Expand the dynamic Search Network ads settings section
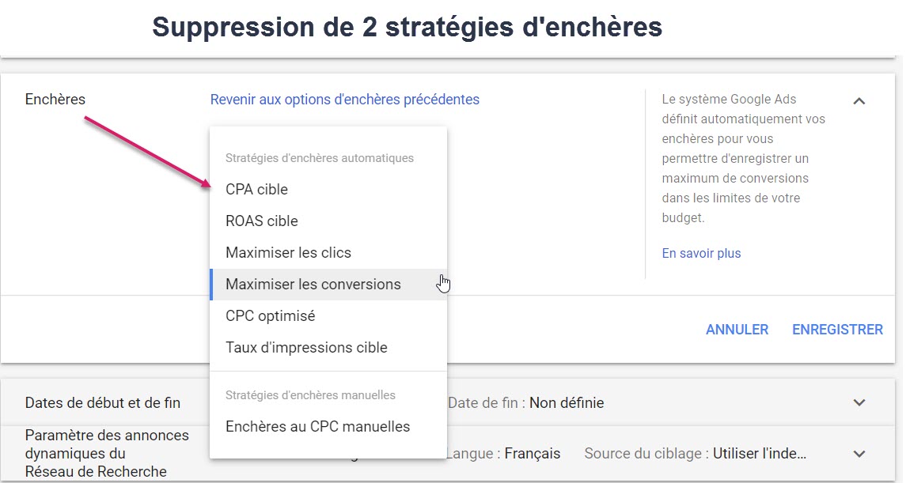The image size is (906, 483). tap(859, 454)
